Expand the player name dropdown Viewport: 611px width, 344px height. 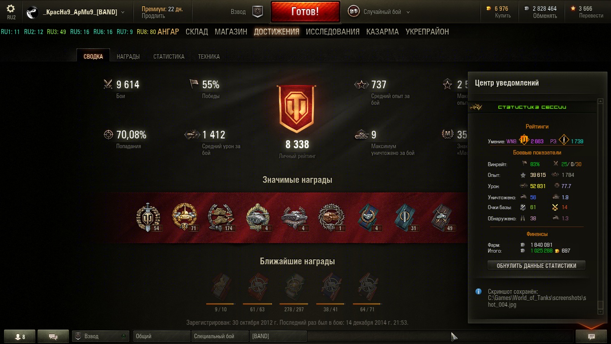(123, 13)
